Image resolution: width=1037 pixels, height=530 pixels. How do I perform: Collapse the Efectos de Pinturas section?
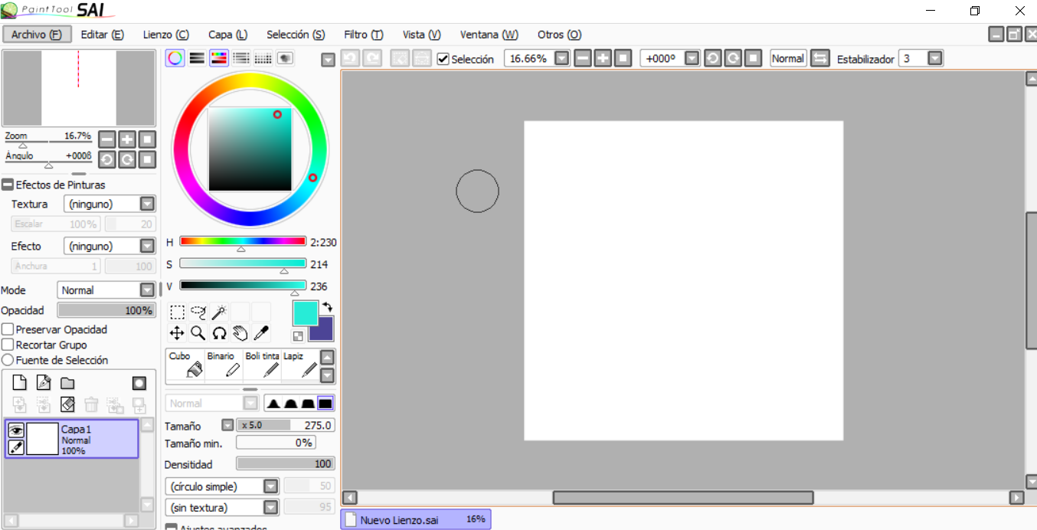(8, 185)
